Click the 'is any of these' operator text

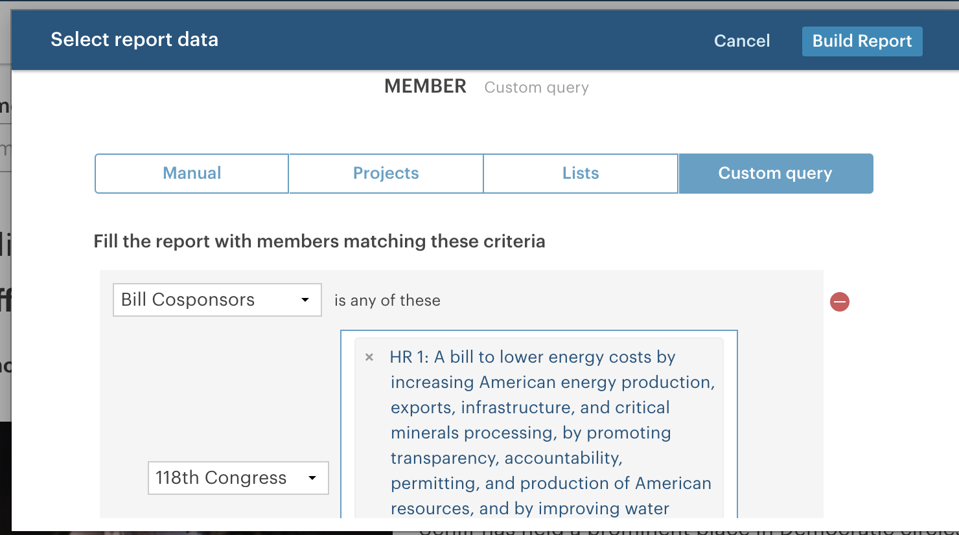coord(387,301)
